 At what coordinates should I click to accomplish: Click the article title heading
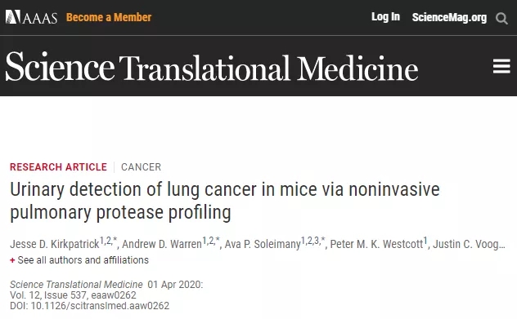pyautogui.click(x=224, y=201)
